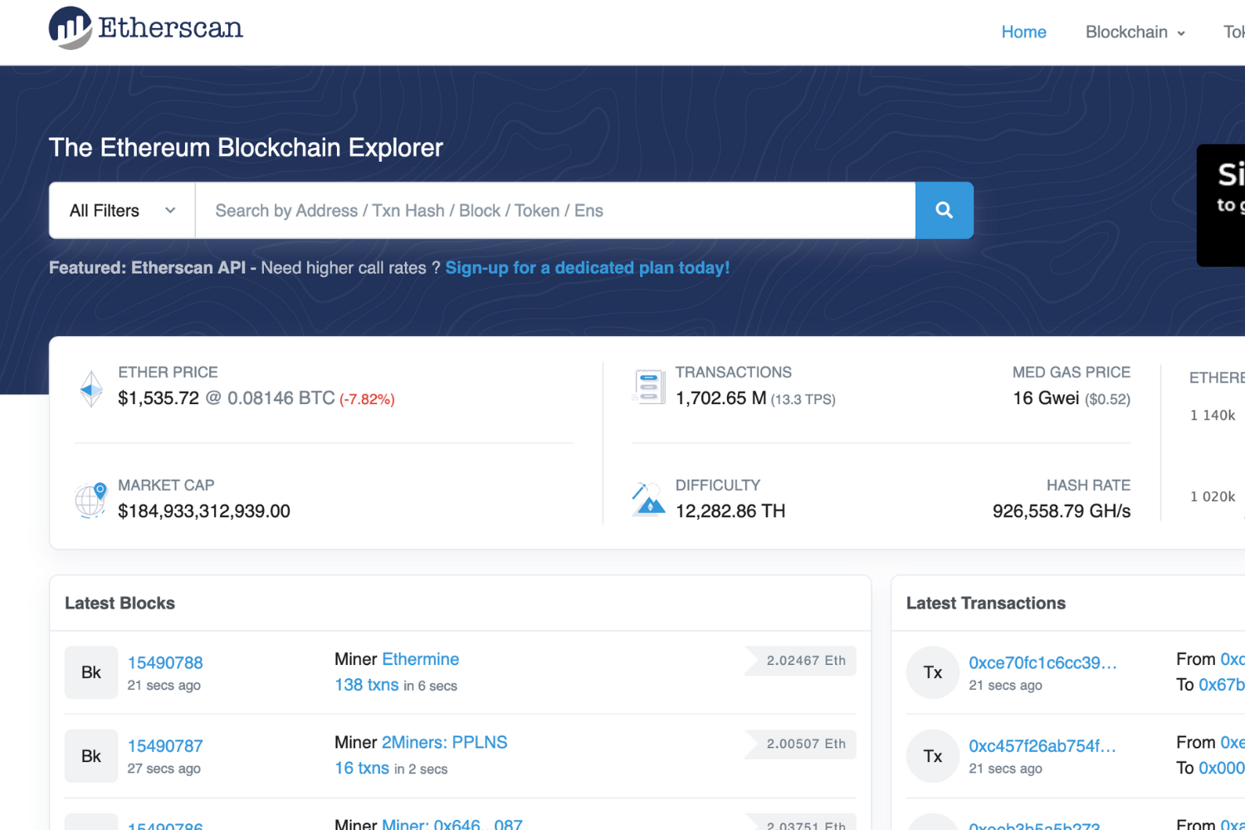Expand the Blockchain menu

[x=1135, y=32]
